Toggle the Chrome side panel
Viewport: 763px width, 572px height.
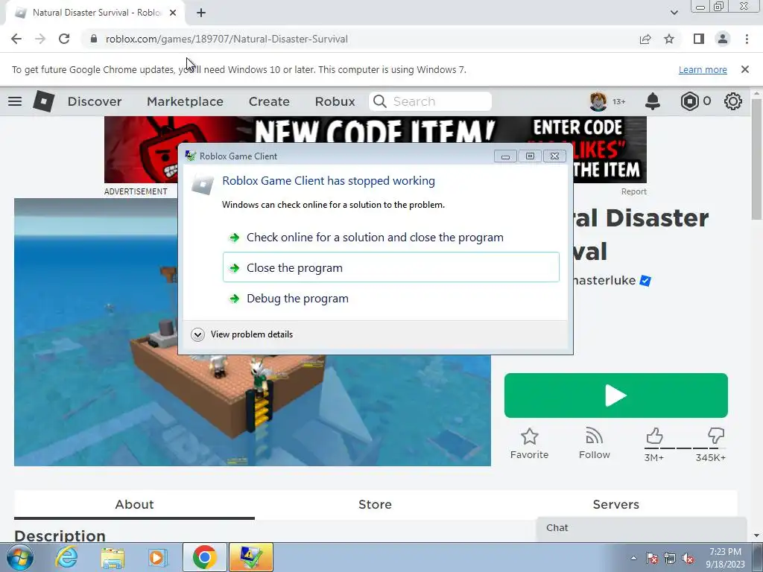(x=699, y=39)
